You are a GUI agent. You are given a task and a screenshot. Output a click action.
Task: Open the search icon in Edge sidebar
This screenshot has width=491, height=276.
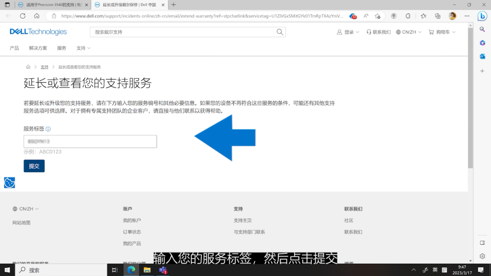pos(482,29)
